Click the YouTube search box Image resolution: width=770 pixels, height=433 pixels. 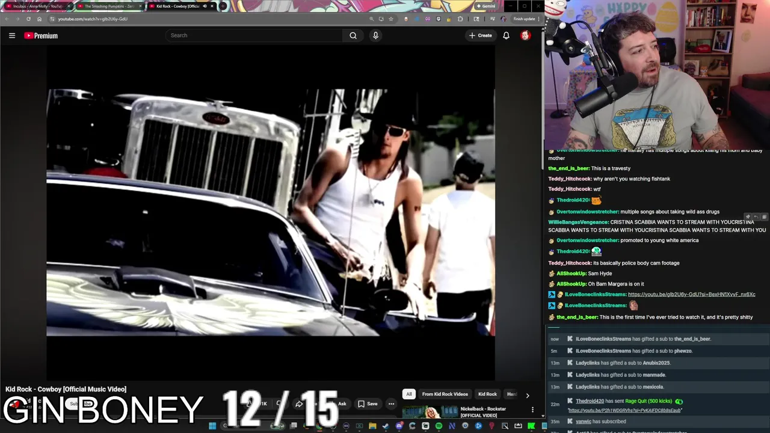pos(255,35)
